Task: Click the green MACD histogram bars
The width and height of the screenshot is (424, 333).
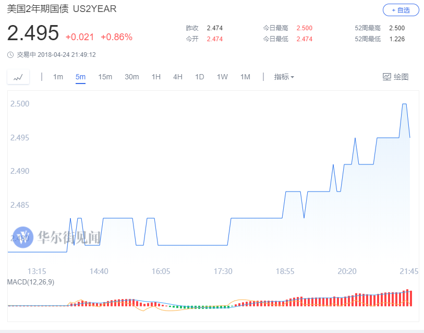Action: (201, 307)
